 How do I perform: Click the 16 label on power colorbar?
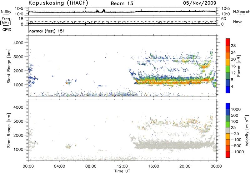[233, 66]
